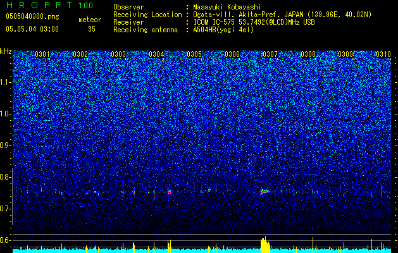Click the observer name Masayuki Kobayashi
Image resolution: width=398 pixels, height=253 pixels.
(x=227, y=7)
